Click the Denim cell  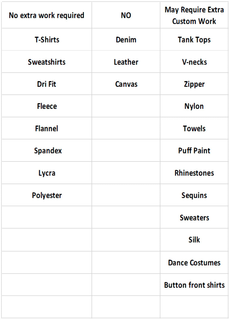point(126,40)
